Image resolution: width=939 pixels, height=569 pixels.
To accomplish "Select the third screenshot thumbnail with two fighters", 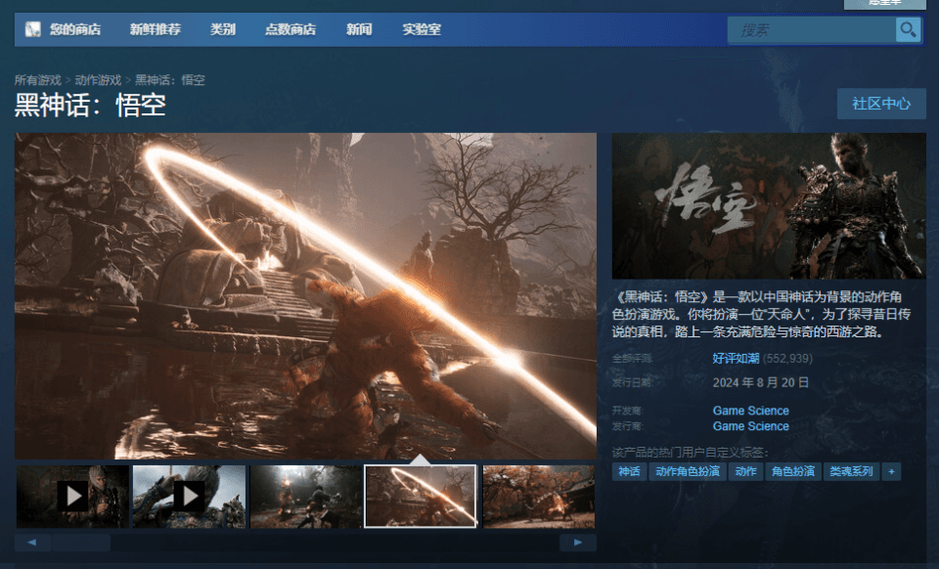I will coord(306,497).
